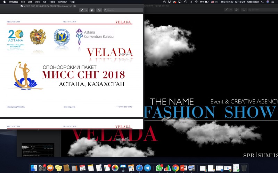Open Keynote from the Dock
This screenshot has height=173, width=278.
tap(123, 168)
